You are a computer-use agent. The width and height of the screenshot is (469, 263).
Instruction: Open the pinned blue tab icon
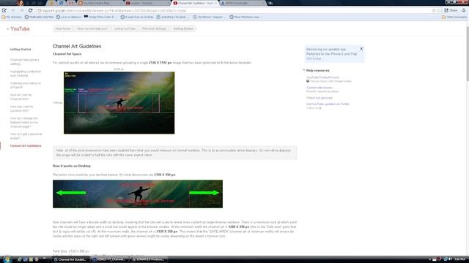point(61,3)
